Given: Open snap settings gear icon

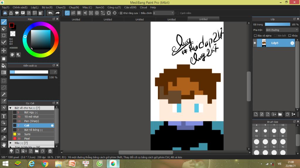Looking at the screenshot, I should click(115, 13).
